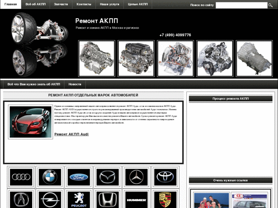278x208 pixels.
Task: Open the transparent orange gearbox thumbnail
Action: [176, 59]
